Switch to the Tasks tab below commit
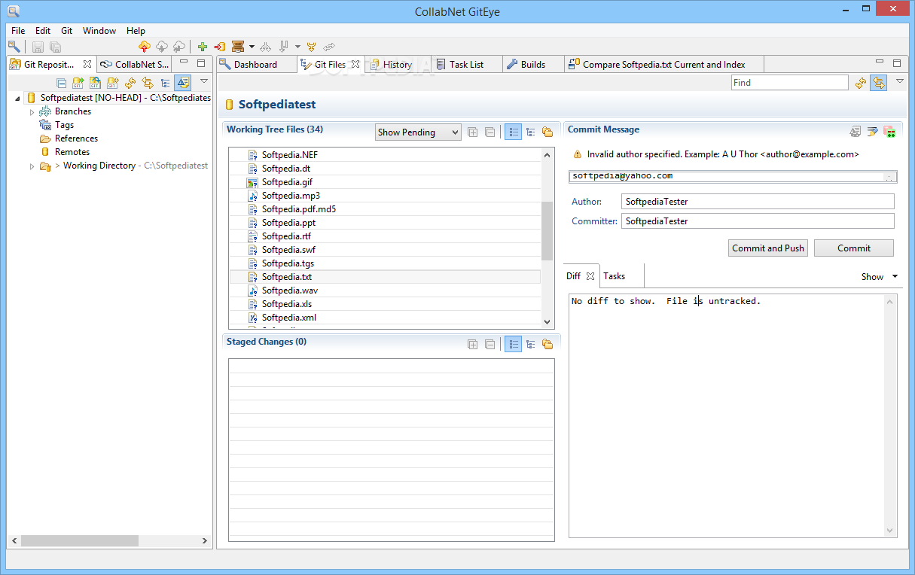The height and width of the screenshot is (575, 915). (615, 276)
